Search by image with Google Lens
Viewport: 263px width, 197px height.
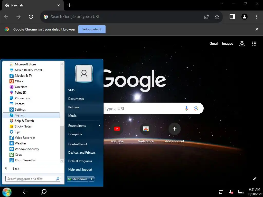[196, 109]
